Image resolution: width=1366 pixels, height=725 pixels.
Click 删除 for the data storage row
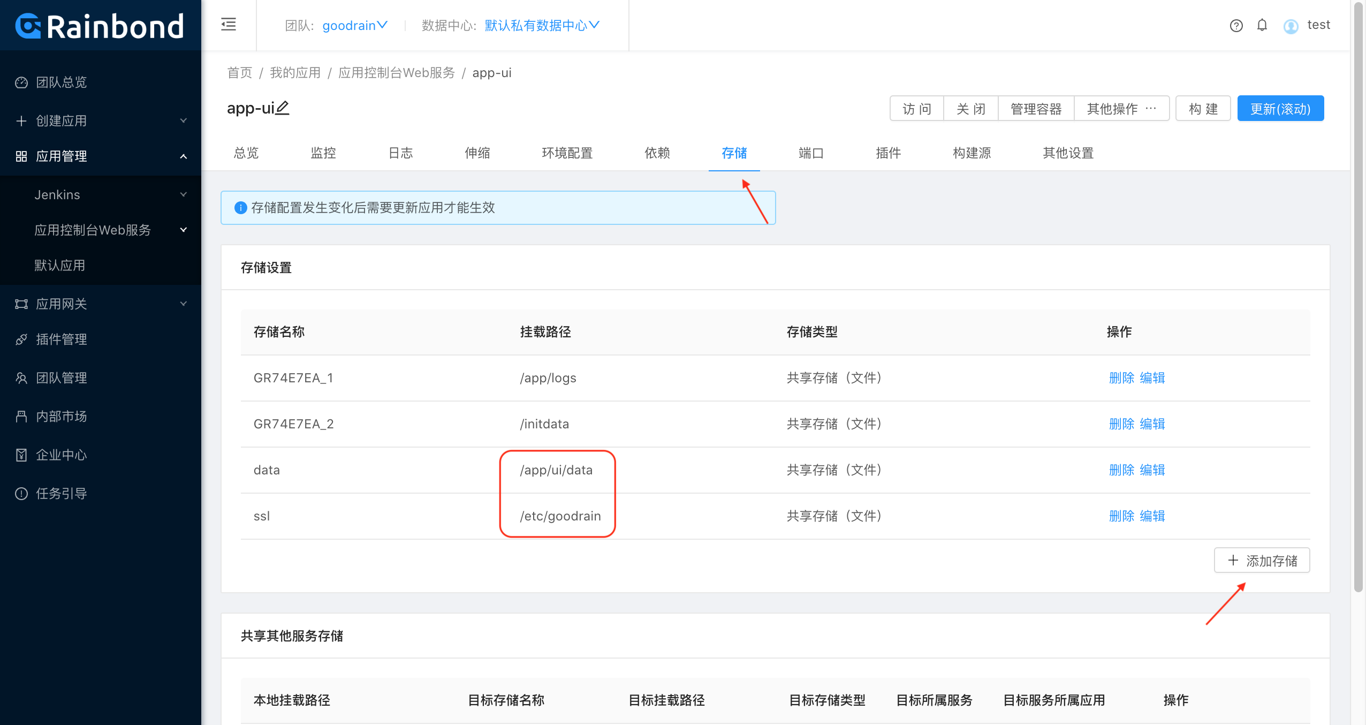pyautogui.click(x=1121, y=470)
